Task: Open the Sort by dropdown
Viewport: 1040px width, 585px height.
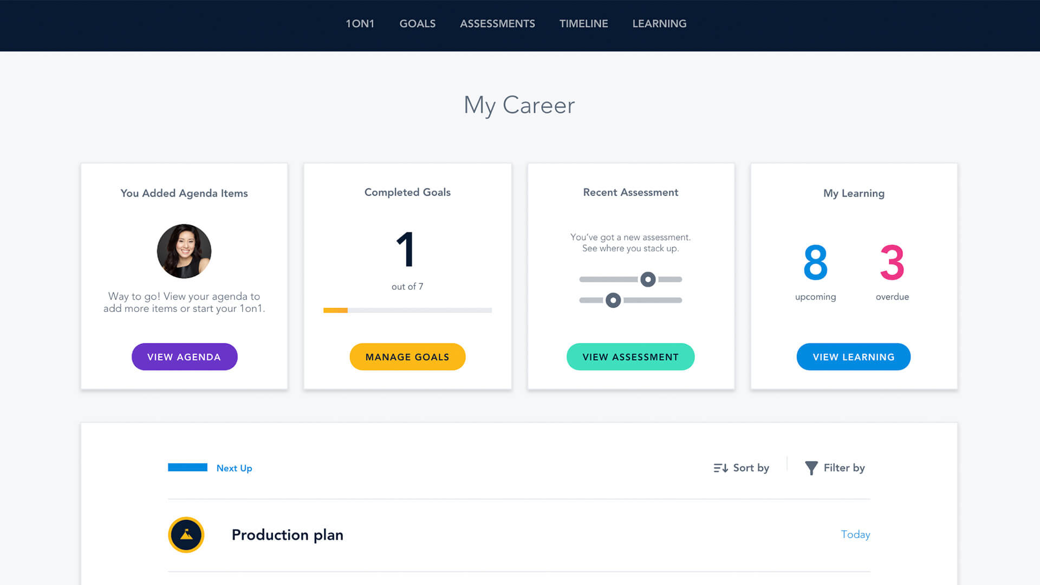Action: 751,467
